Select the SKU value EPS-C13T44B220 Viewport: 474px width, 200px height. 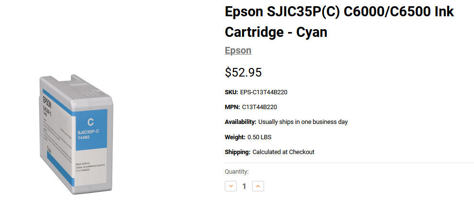click(x=264, y=92)
